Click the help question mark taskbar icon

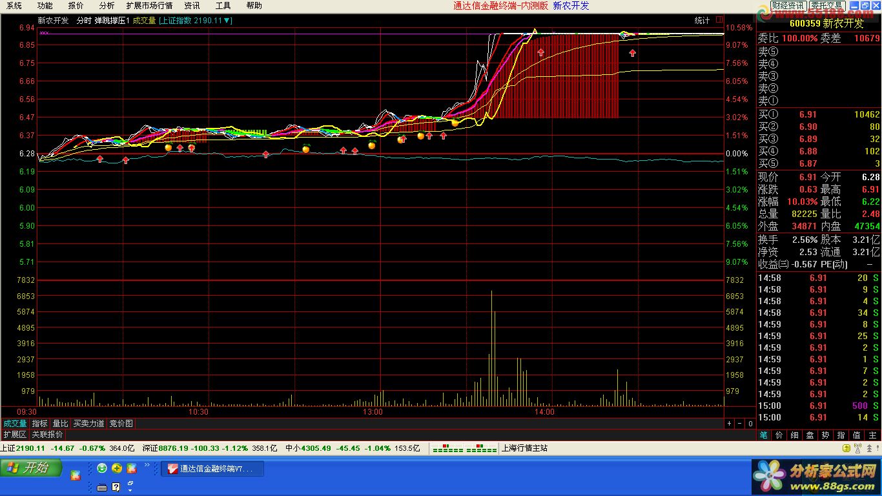click(116, 487)
